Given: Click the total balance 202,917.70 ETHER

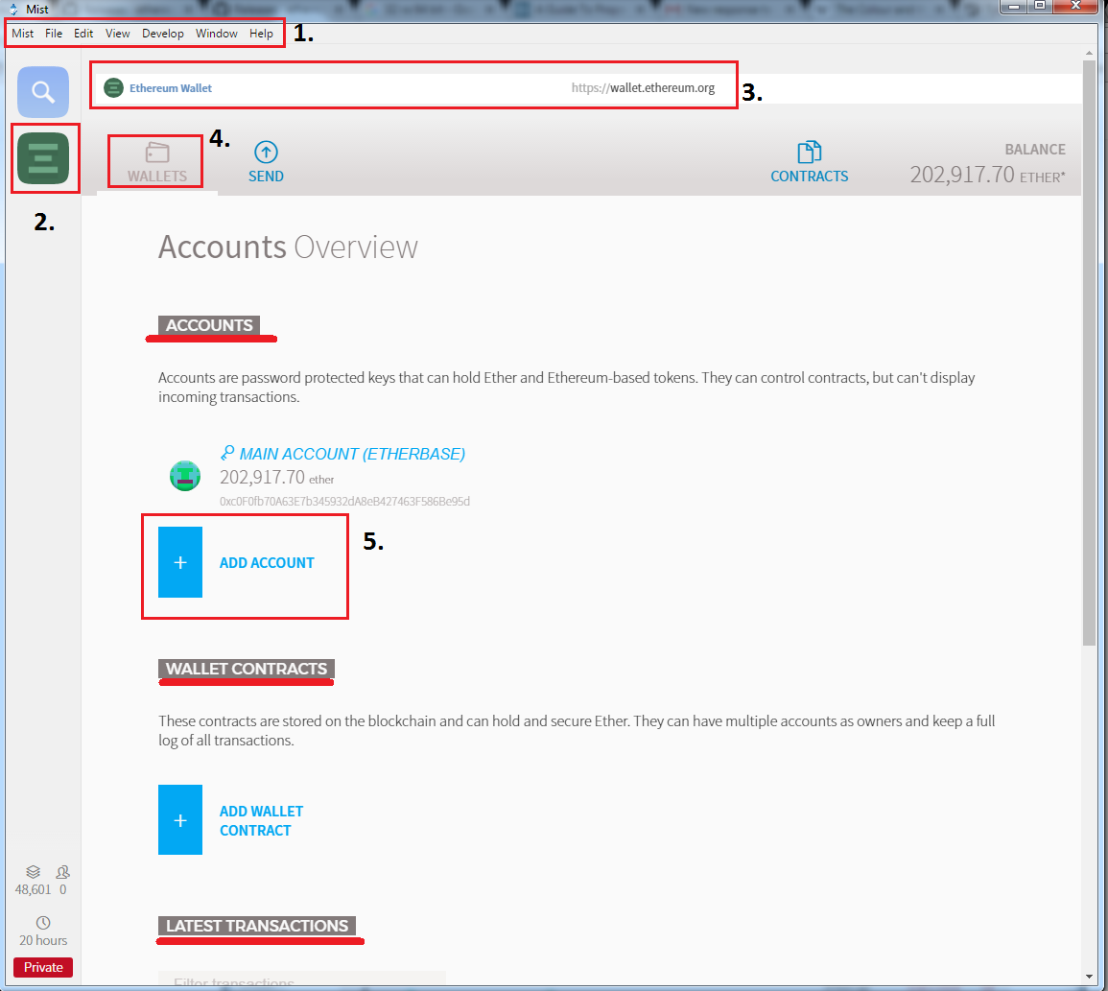Looking at the screenshot, I should (x=987, y=175).
